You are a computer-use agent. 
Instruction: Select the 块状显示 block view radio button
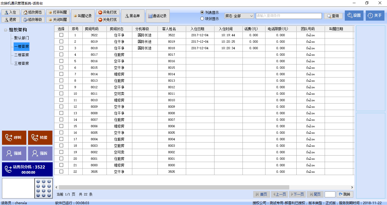coord(202,19)
